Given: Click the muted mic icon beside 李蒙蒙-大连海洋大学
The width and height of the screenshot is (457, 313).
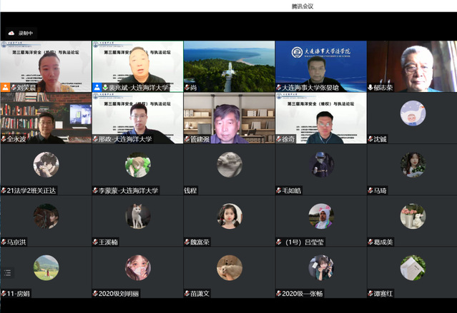Looking at the screenshot, I should [x=96, y=190].
